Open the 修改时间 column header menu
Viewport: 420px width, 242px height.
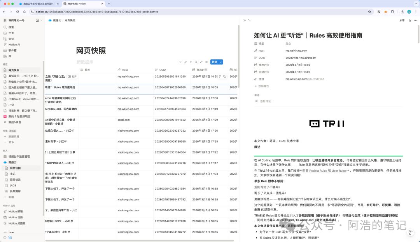[200, 70]
